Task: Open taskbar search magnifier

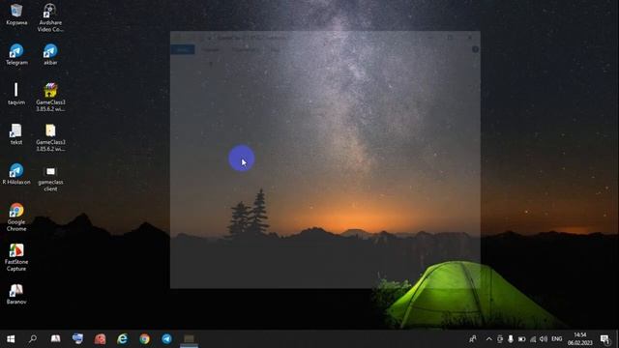Action: pyautogui.click(x=33, y=339)
